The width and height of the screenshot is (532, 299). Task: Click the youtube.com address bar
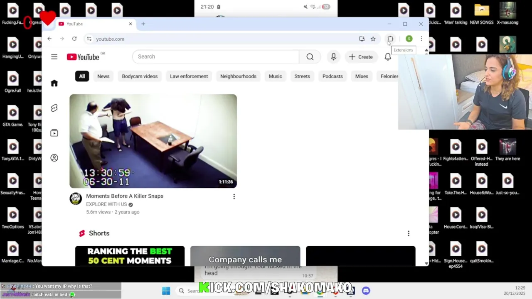pyautogui.click(x=224, y=39)
